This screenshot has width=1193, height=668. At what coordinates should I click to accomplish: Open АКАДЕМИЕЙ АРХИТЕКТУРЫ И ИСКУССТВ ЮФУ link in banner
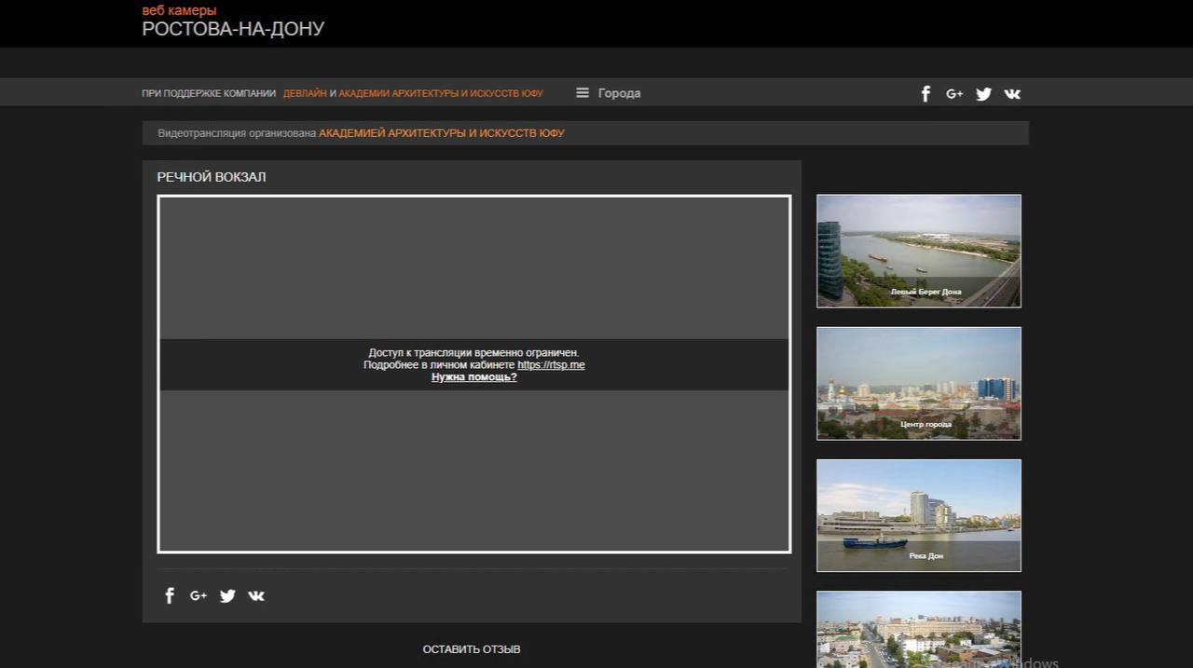tap(442, 133)
